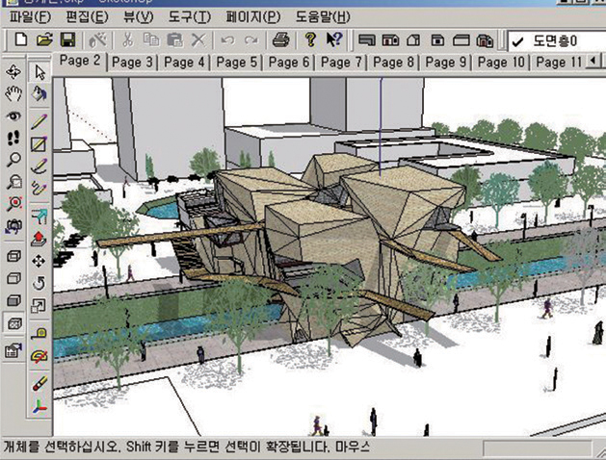Click the Print button in toolbar
The height and width of the screenshot is (460, 606).
(x=280, y=40)
